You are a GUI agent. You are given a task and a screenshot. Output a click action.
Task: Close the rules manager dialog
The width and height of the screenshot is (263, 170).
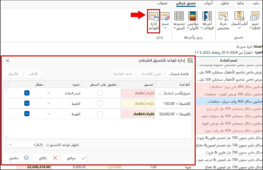pyautogui.click(x=7, y=61)
